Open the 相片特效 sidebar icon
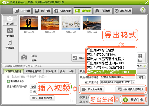Image resolution: width=149 pixels, height=106 pixels. click(x=10, y=33)
